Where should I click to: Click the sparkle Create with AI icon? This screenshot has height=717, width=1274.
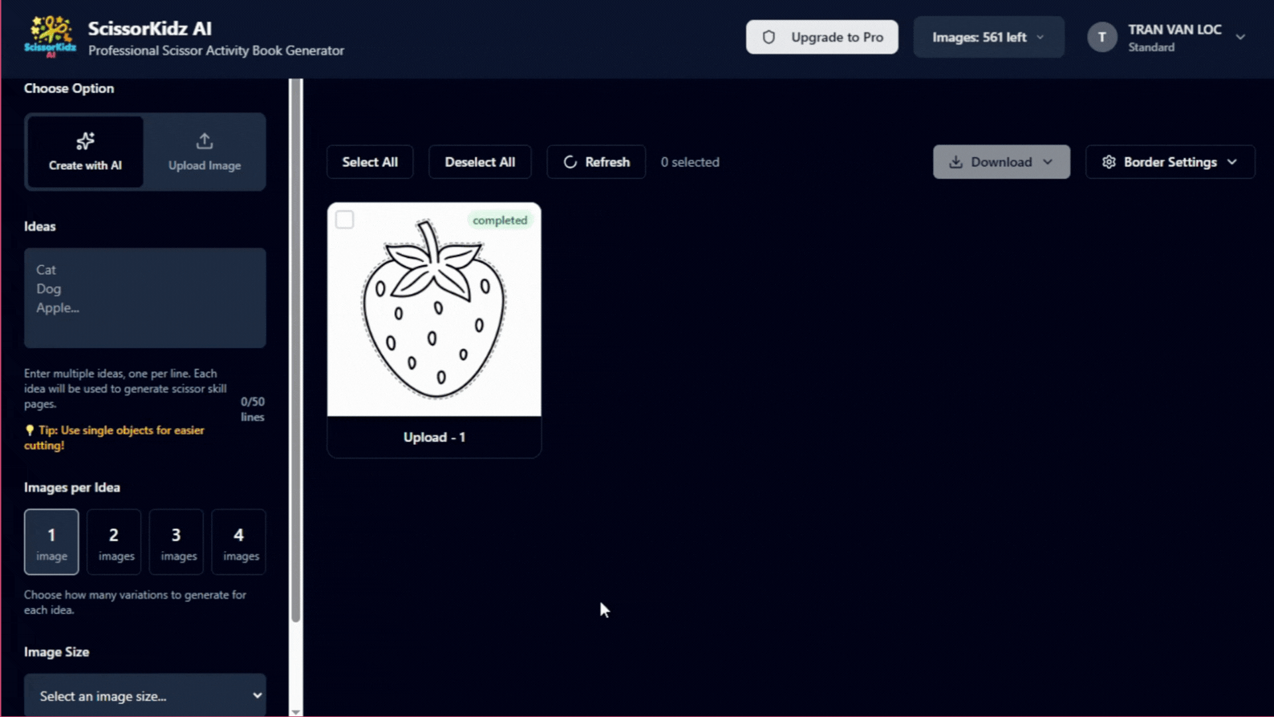pyautogui.click(x=86, y=141)
